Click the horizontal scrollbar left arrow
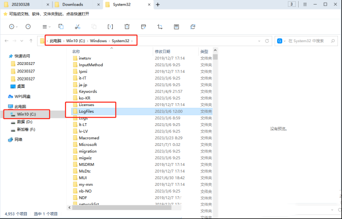 70,208
